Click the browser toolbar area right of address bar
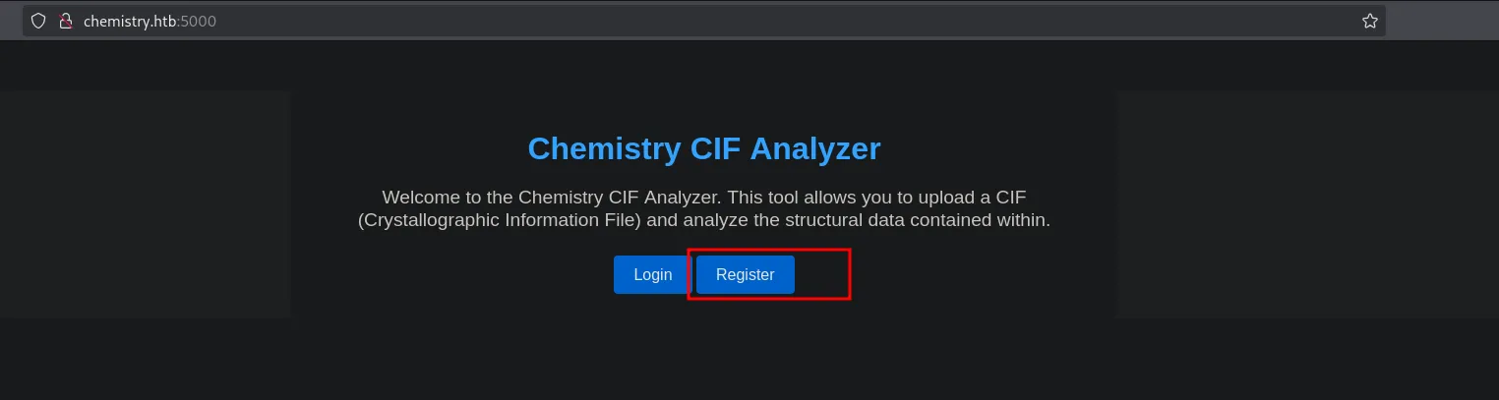Viewport: 1499px width, 400px height. (1442, 21)
